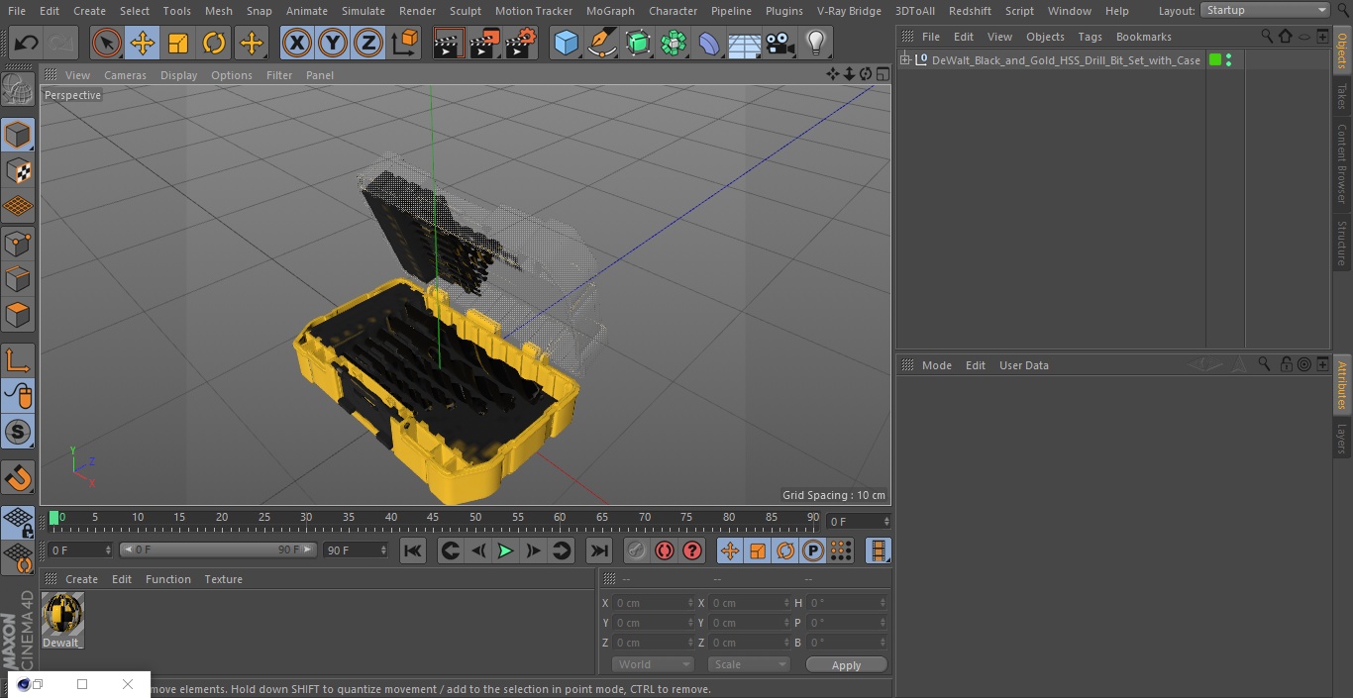Image resolution: width=1353 pixels, height=698 pixels.
Task: Click the X position field
Action: pyautogui.click(x=652, y=603)
